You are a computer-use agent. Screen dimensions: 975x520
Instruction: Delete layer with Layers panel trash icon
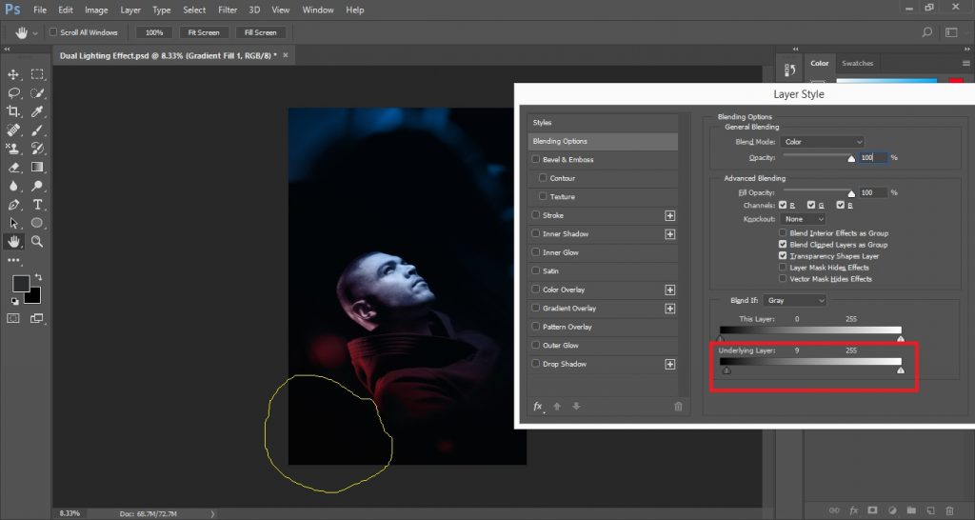949,510
